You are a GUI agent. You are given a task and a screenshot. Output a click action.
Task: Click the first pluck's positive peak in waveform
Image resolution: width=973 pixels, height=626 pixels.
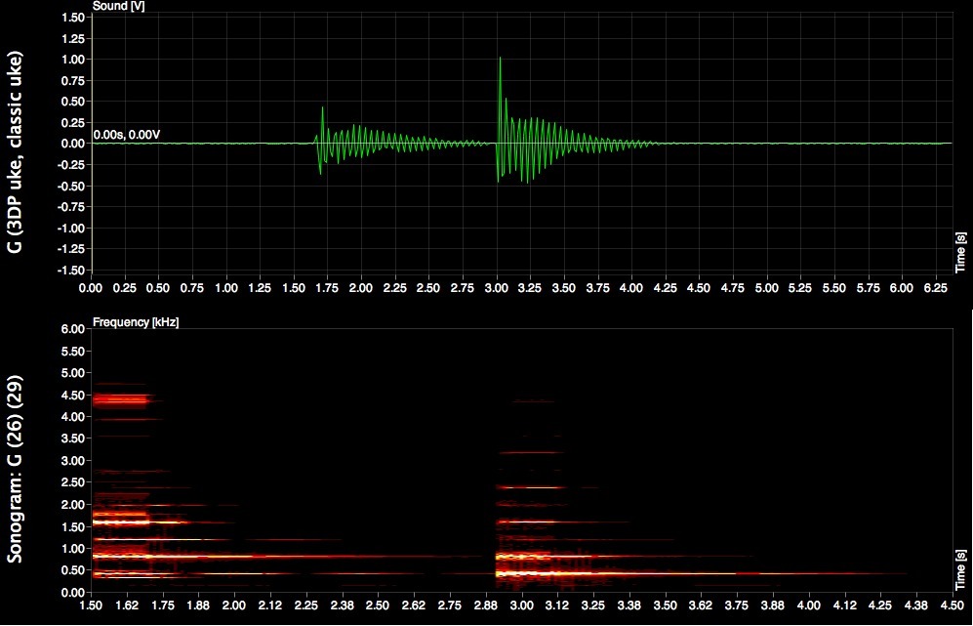coord(322,108)
